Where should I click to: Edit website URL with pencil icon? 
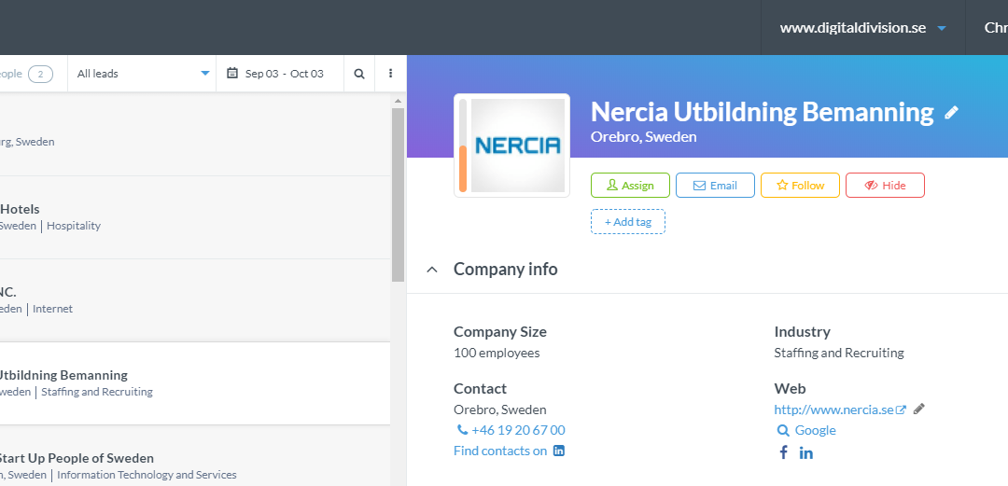pyautogui.click(x=919, y=409)
